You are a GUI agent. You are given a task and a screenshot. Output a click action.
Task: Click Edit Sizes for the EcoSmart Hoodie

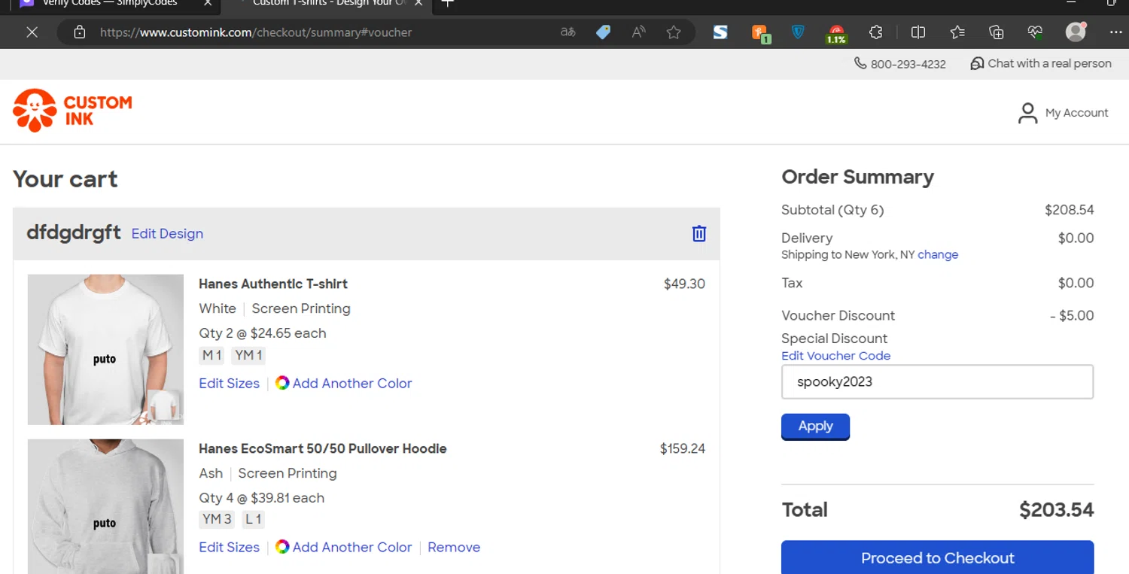tap(229, 547)
